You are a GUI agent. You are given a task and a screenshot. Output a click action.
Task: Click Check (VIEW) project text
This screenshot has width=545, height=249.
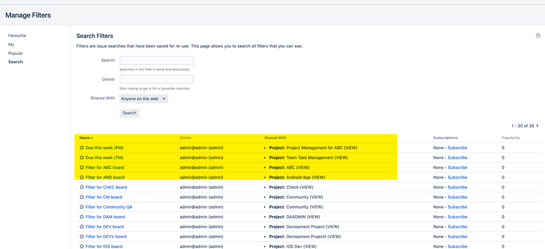[300, 187]
